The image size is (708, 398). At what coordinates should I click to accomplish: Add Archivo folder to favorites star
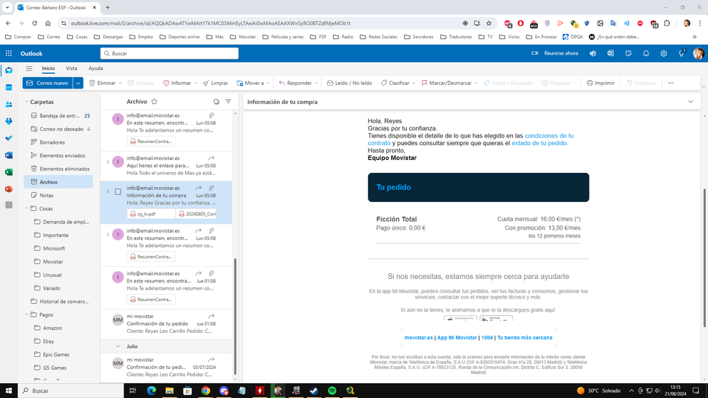coord(154,101)
